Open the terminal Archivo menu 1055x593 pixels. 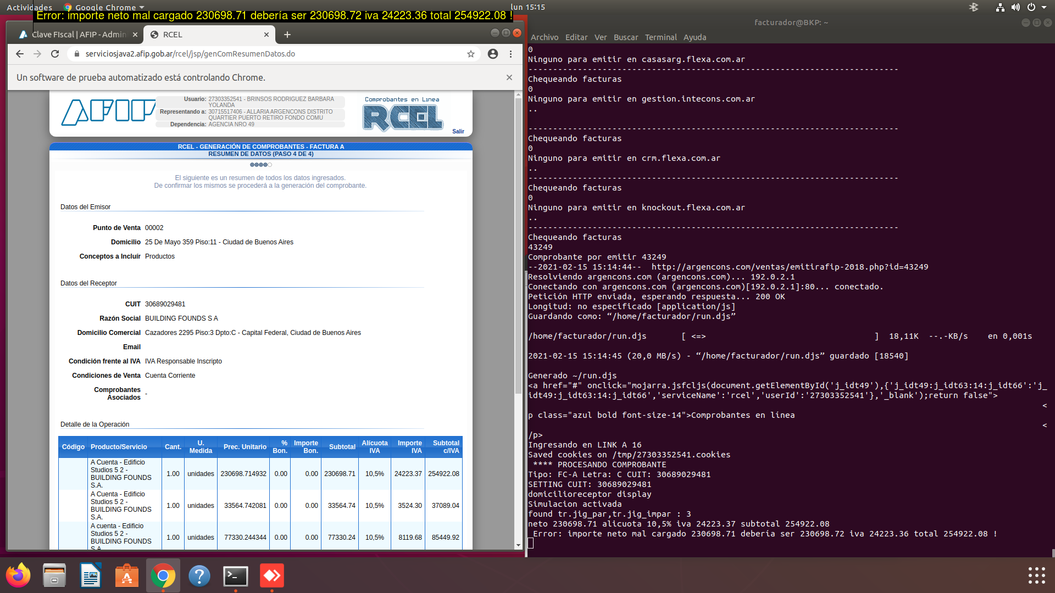[x=545, y=37]
